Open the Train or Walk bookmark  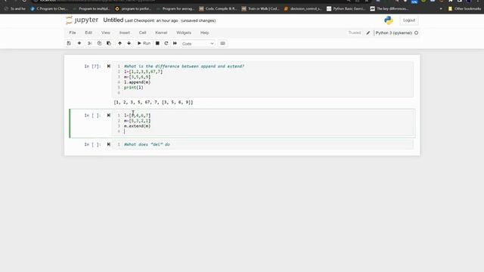(260, 8)
